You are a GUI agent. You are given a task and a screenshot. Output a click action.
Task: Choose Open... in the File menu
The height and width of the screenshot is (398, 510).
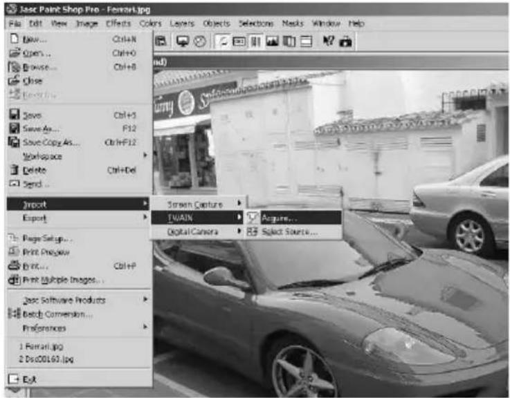[78, 53]
